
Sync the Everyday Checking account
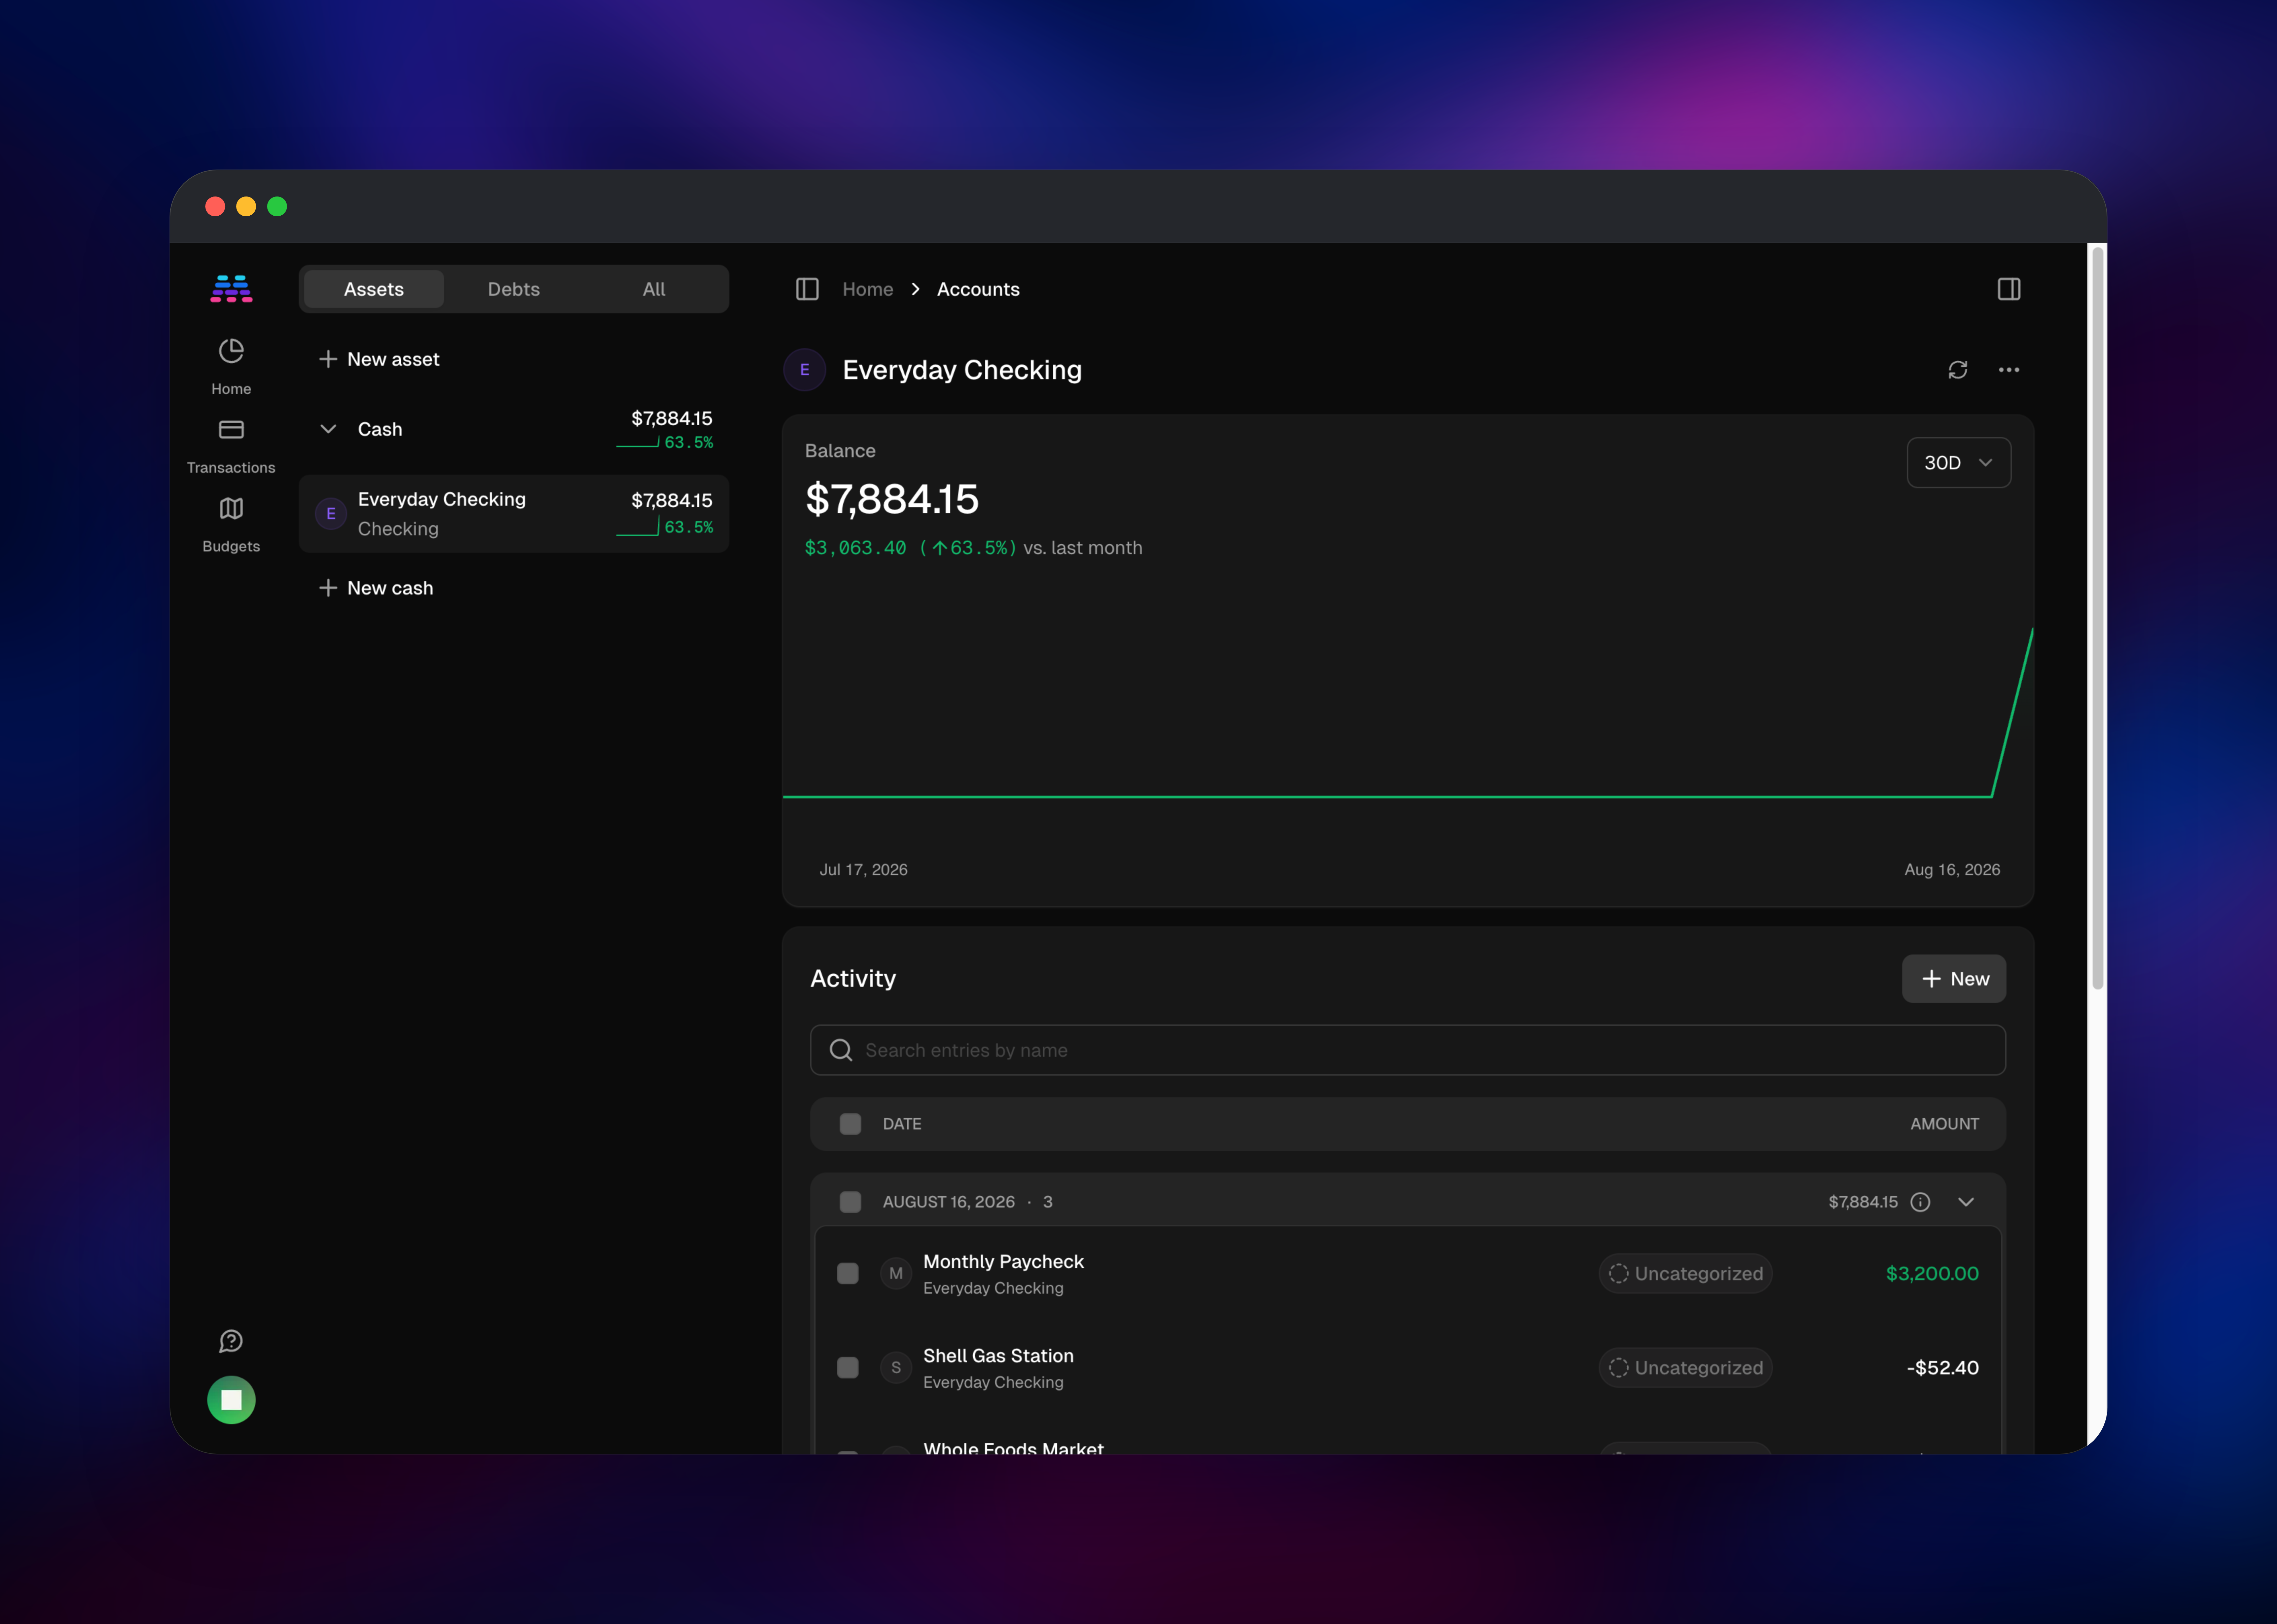[x=1958, y=370]
